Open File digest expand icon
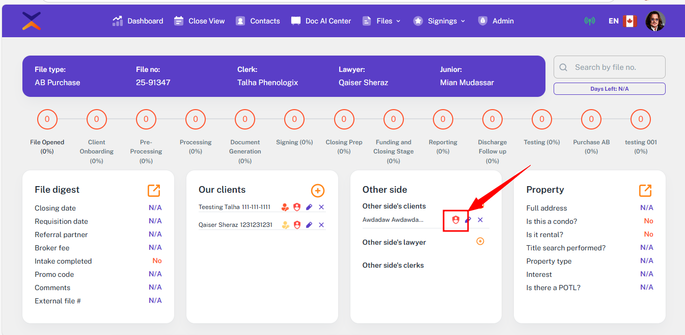Image resolution: width=685 pixels, height=335 pixels. click(154, 190)
